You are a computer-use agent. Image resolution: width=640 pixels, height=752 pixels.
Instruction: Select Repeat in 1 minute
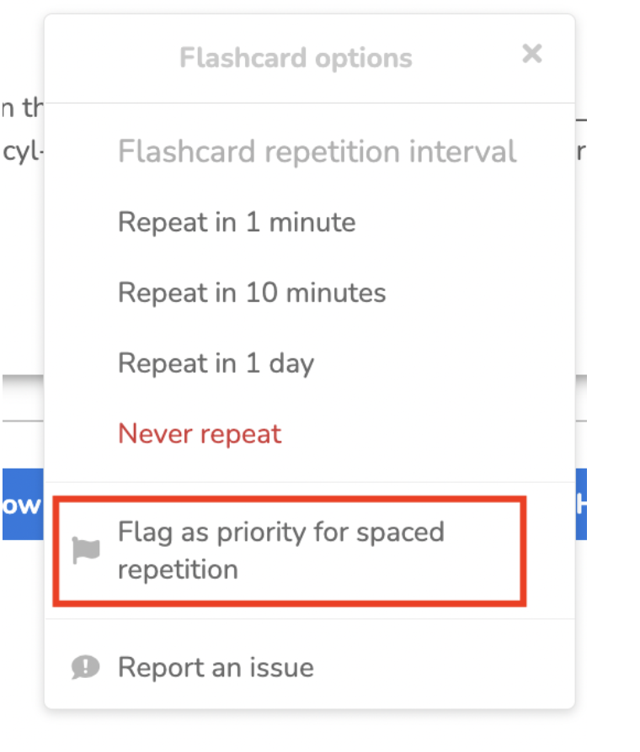coord(237,223)
